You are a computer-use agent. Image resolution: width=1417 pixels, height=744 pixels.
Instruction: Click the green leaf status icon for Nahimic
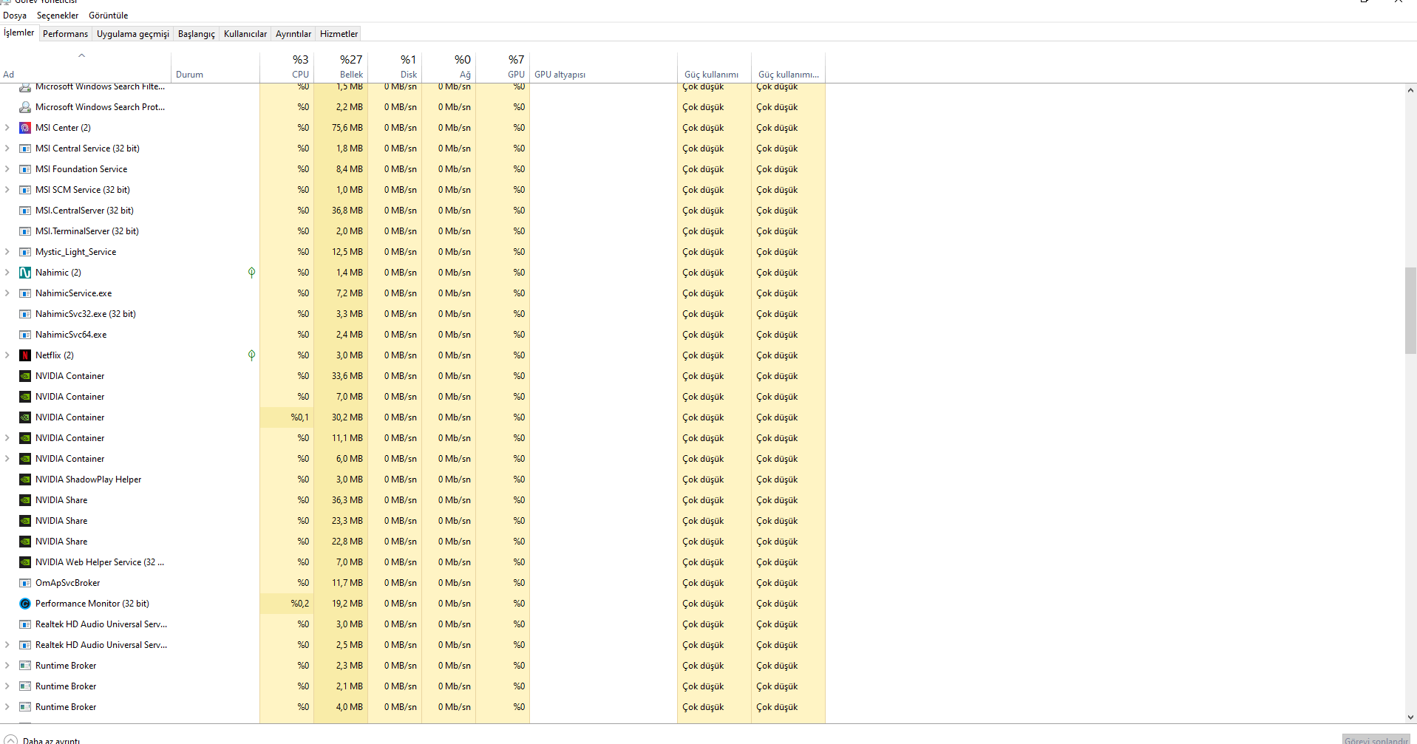point(252,273)
